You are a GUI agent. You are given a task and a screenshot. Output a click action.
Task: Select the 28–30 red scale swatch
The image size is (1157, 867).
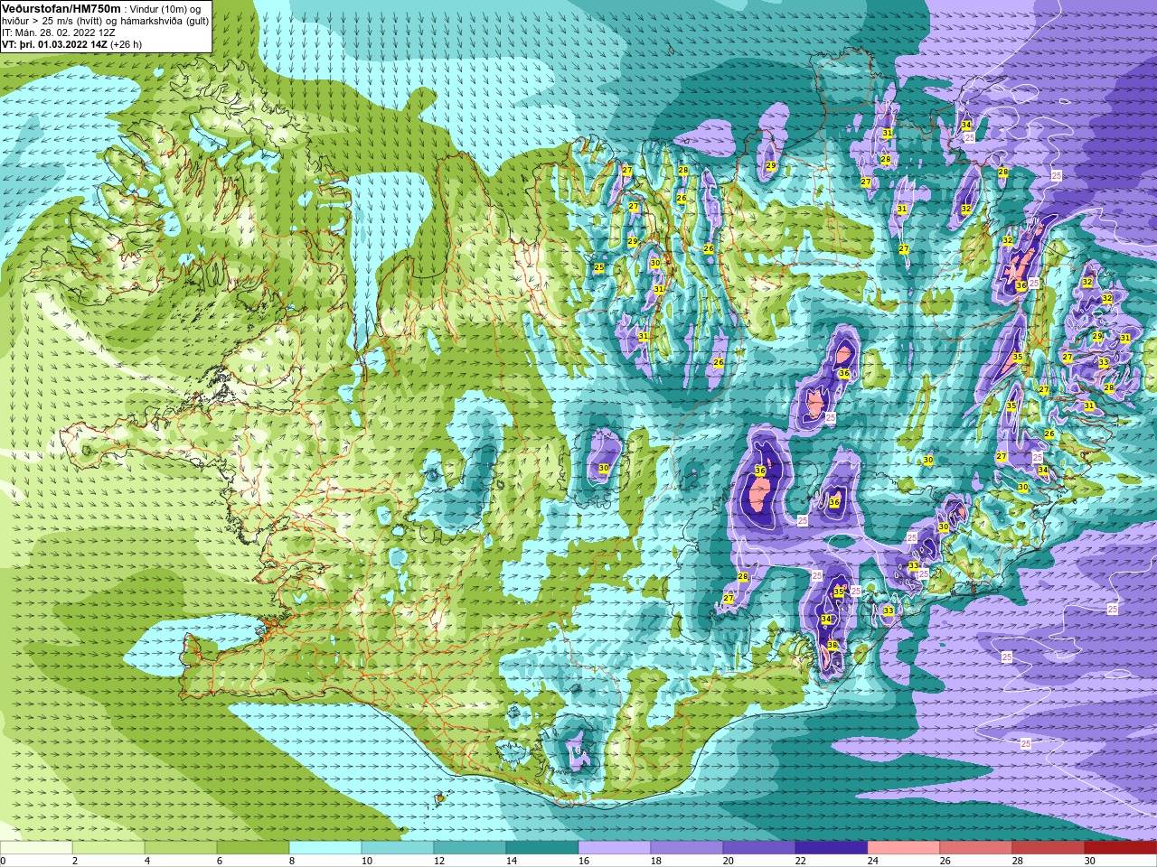(1049, 848)
